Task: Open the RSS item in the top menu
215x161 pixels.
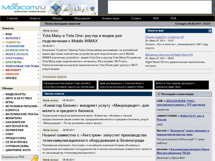Action: [156, 18]
